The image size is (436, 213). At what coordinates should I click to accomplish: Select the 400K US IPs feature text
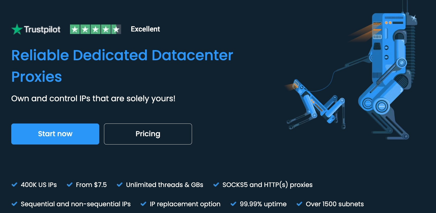click(x=39, y=185)
